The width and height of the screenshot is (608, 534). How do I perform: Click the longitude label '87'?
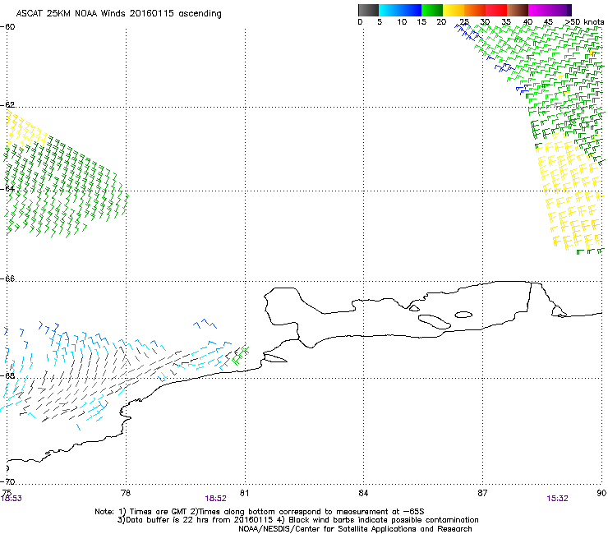tap(482, 493)
